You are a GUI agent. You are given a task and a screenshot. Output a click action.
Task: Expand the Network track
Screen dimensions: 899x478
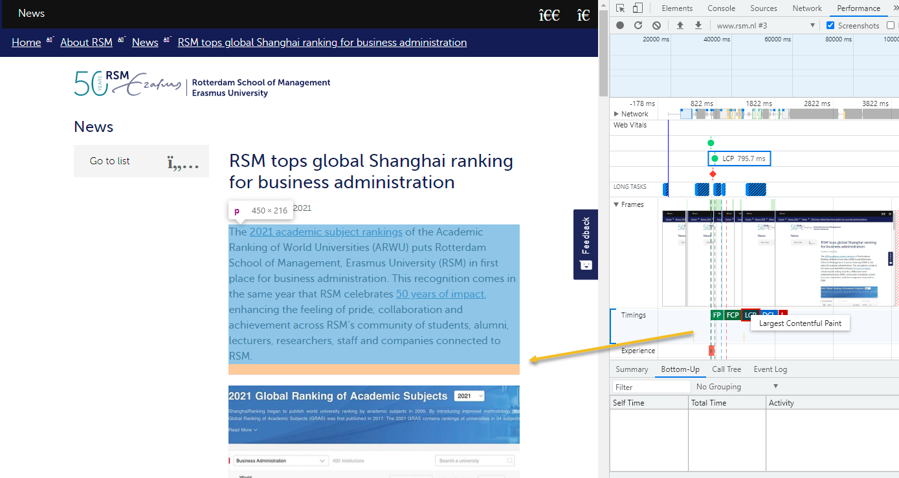[x=617, y=114]
